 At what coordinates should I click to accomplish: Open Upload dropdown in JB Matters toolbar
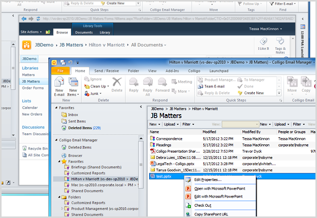tap(171, 124)
